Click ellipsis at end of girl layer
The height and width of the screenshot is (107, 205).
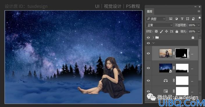(192, 54)
